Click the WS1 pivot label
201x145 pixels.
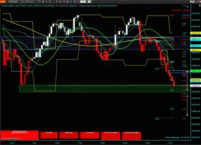click(157, 69)
